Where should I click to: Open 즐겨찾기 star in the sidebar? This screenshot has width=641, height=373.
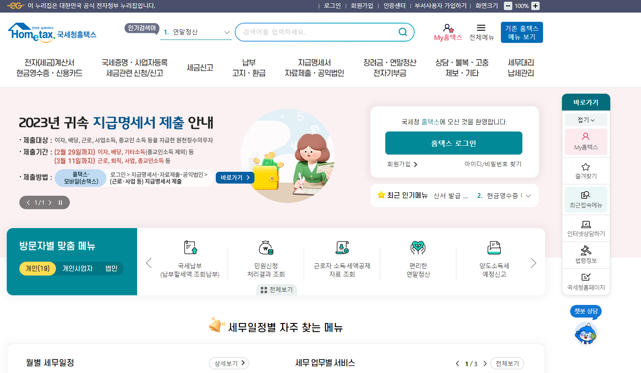click(586, 171)
